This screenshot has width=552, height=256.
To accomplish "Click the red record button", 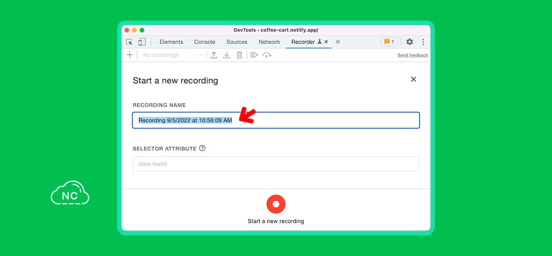I will click(x=276, y=204).
